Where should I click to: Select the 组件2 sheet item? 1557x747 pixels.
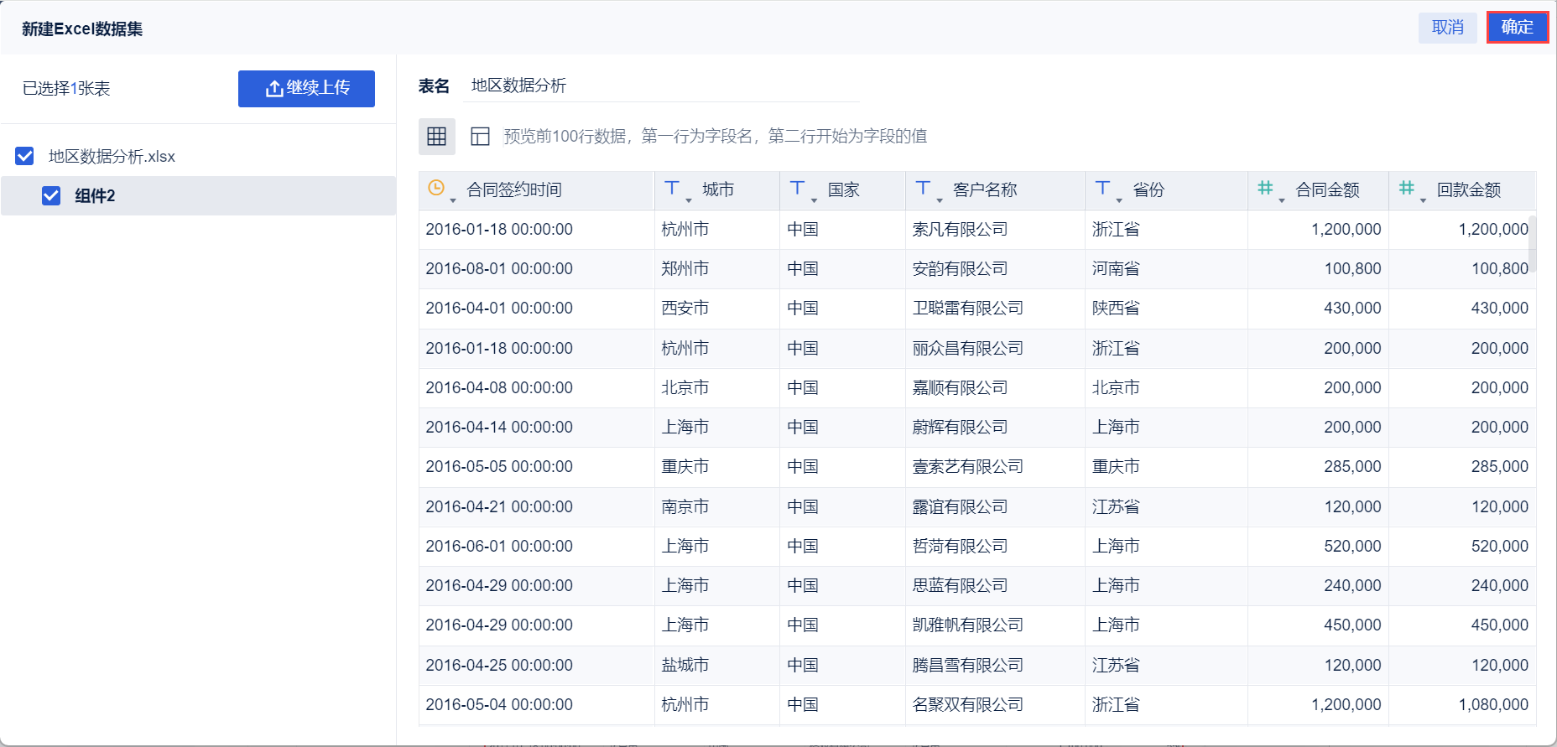(x=198, y=195)
